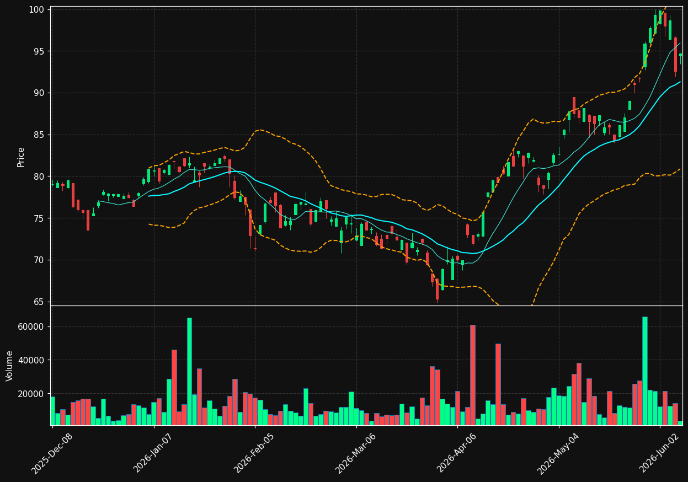Viewport: 688px width, 482px height.
Task: Select the 40000 volume tick label
Action: 32,360
